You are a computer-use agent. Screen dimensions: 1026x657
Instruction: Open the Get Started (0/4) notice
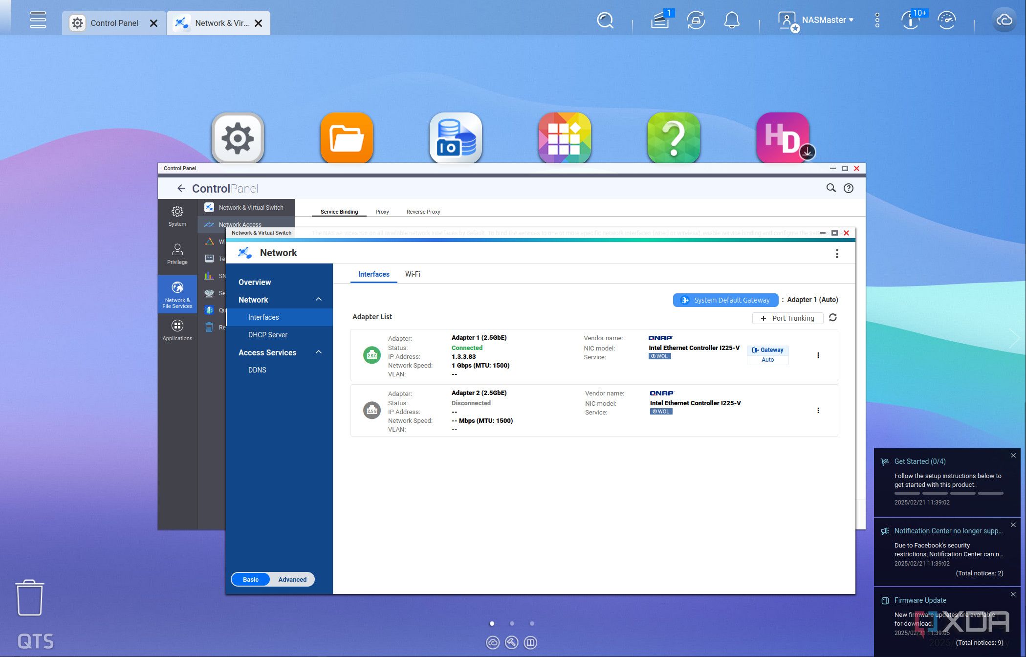click(920, 461)
